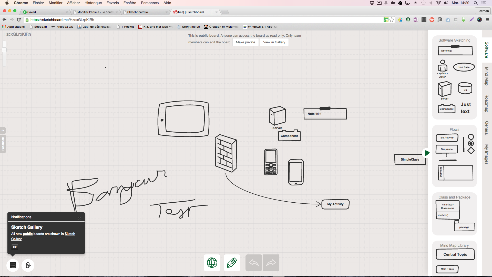492x277 pixels.
Task: Select the feature phone shape on canvas
Action: 271,162
